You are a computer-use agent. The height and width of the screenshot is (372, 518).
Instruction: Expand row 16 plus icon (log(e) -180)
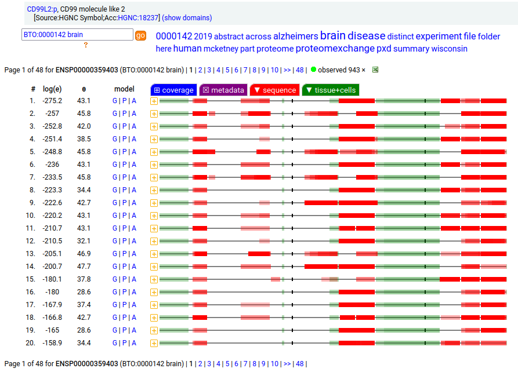154,293
